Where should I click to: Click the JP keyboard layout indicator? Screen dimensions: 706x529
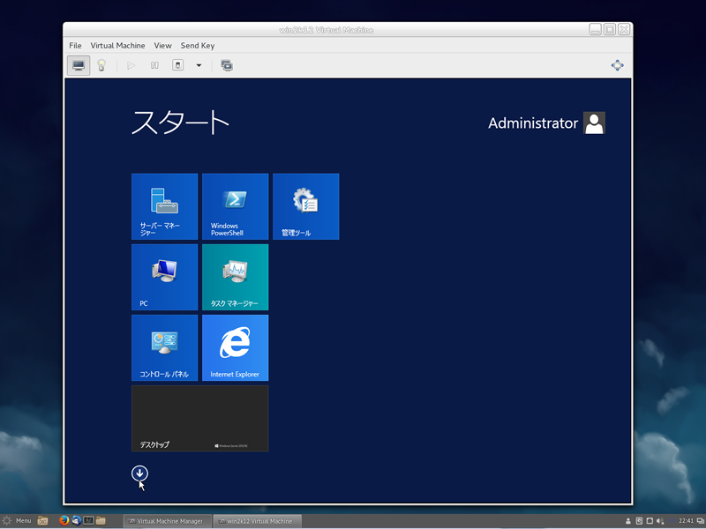[672, 521]
